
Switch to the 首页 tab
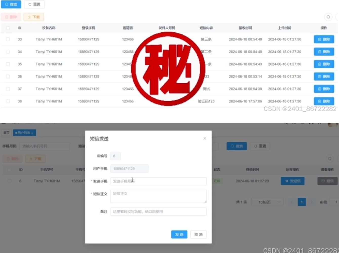(x=6, y=132)
